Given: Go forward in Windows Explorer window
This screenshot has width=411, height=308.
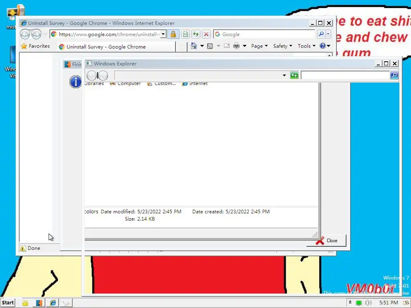Looking at the screenshot, I should coord(103,75).
